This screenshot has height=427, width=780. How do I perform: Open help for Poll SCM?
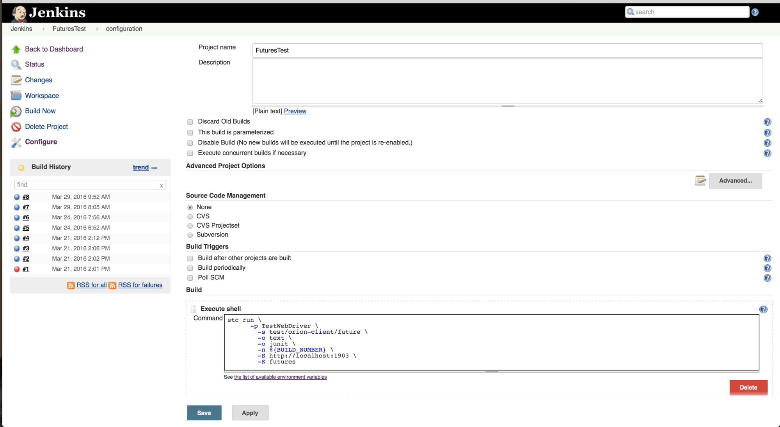click(x=768, y=278)
